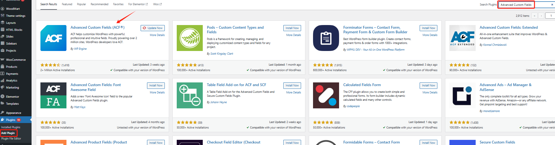Install the Pods plugin with Install Now
The width and height of the screenshot is (555, 145).
point(292,28)
